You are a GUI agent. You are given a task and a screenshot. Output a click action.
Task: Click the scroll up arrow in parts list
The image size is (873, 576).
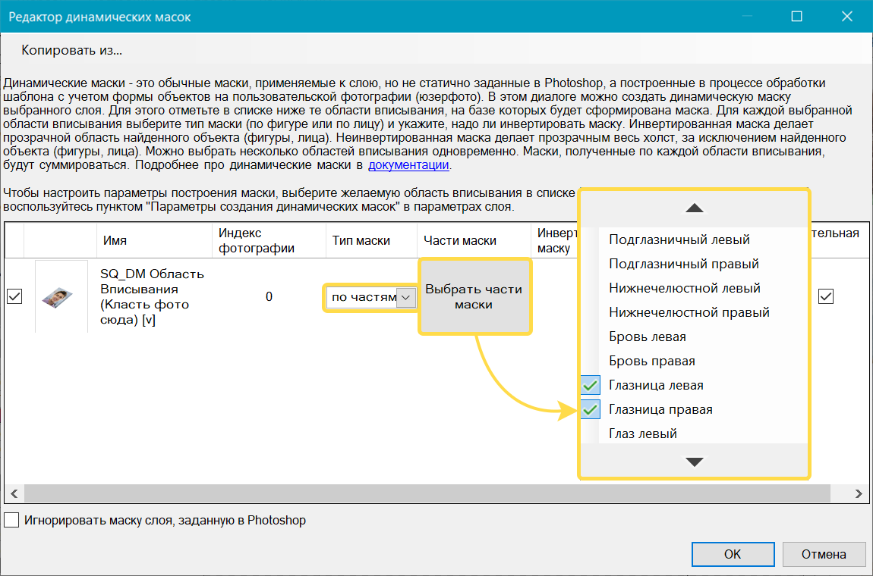(x=694, y=208)
